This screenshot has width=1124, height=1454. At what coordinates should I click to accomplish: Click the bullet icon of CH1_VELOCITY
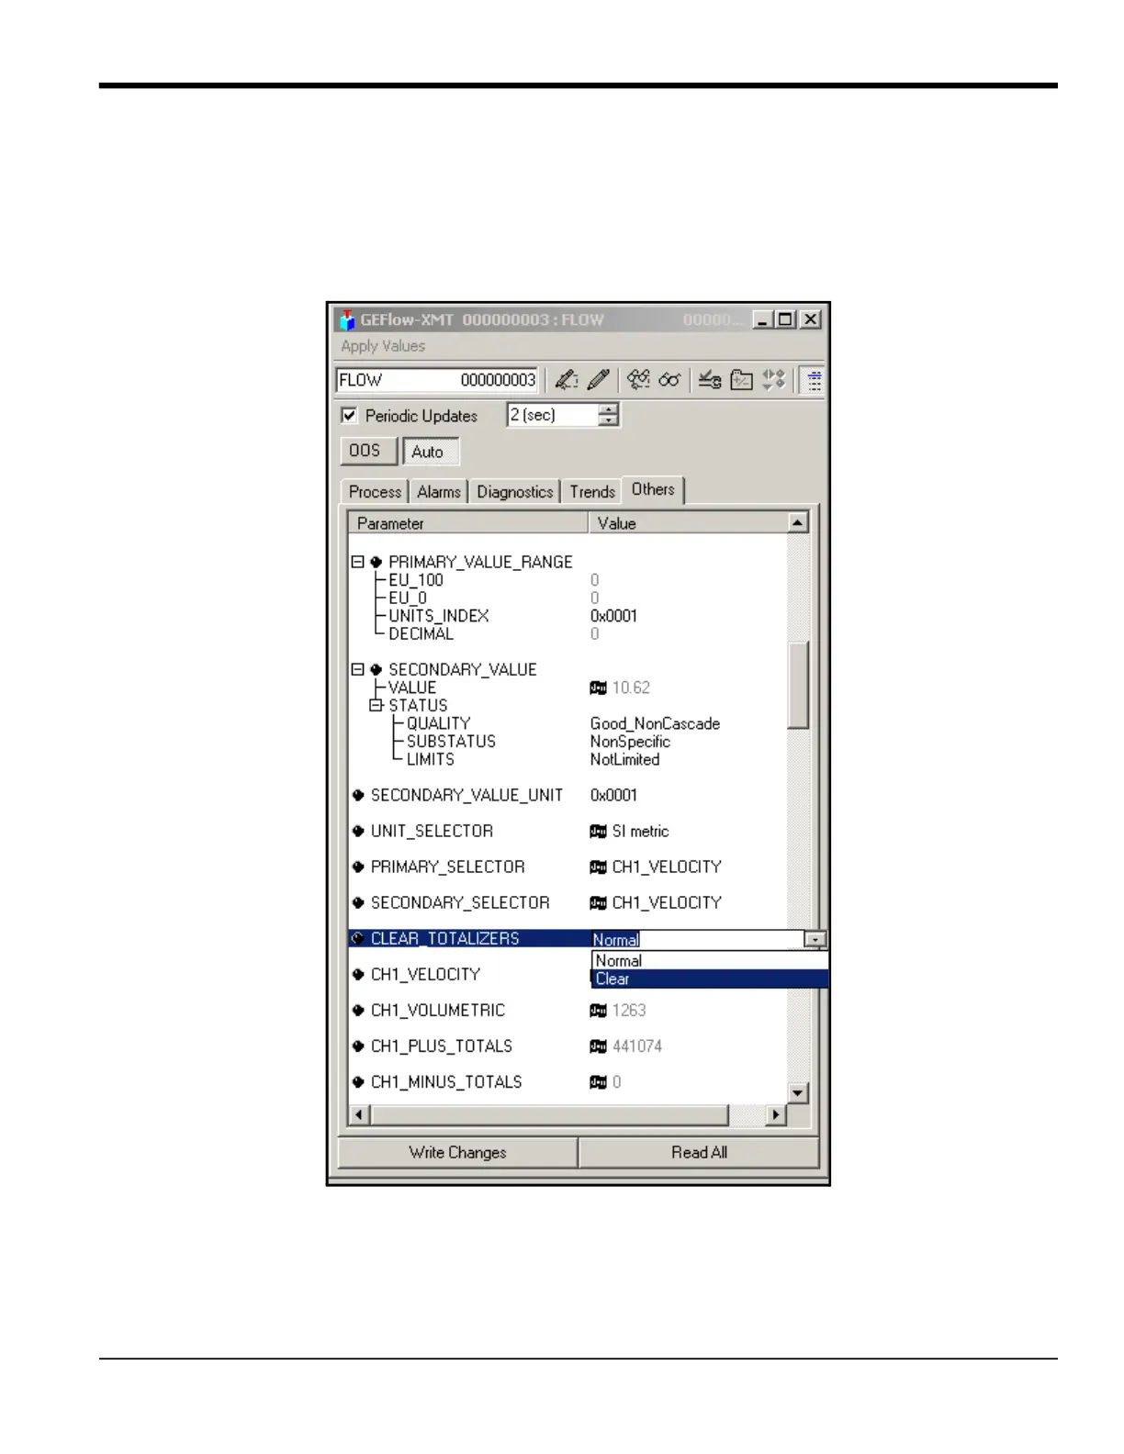[358, 974]
